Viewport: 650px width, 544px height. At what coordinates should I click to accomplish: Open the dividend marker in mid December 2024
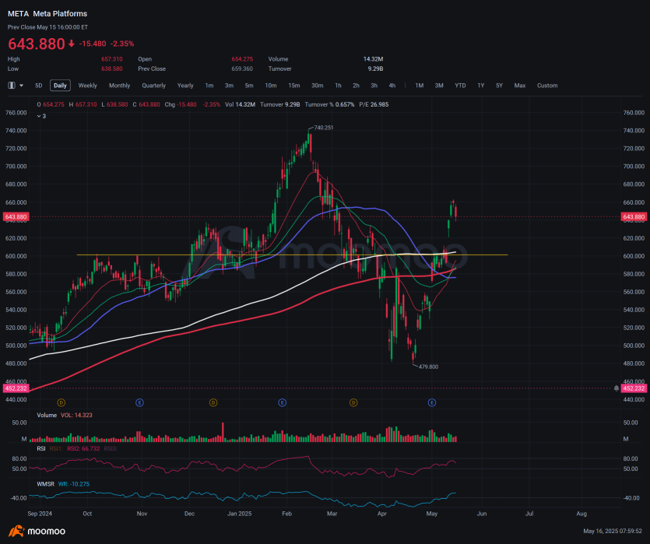coord(213,402)
